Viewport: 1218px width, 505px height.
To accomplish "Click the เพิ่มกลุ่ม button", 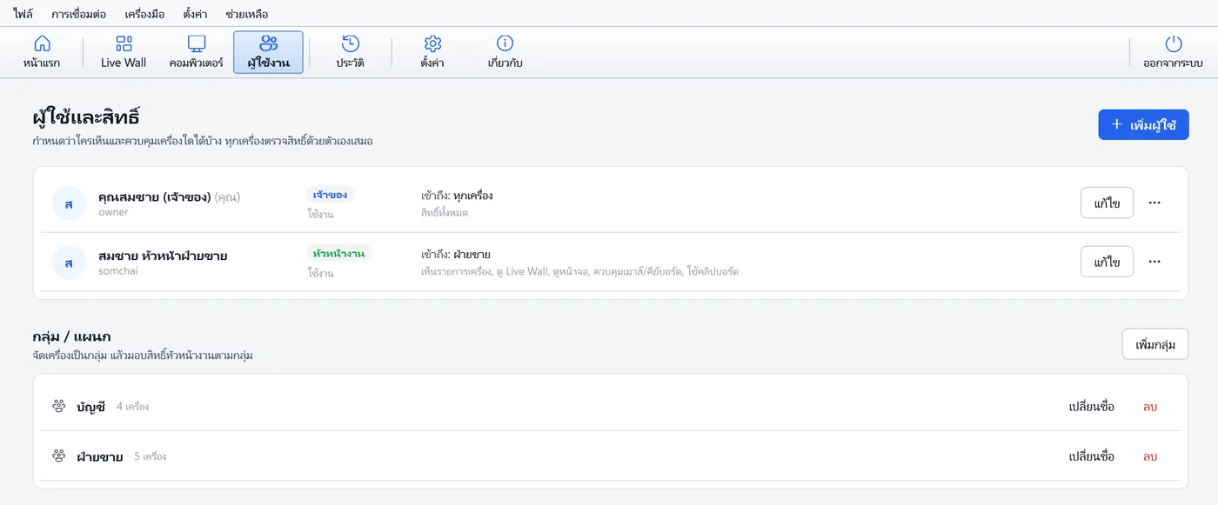I will (1155, 344).
